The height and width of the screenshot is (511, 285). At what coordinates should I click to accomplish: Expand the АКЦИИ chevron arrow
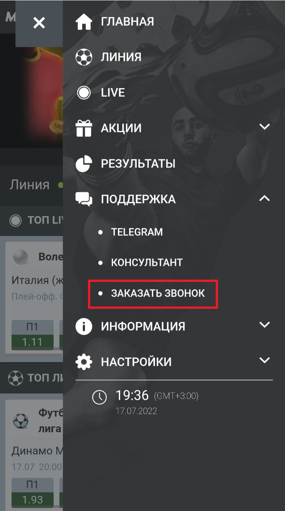click(x=265, y=127)
